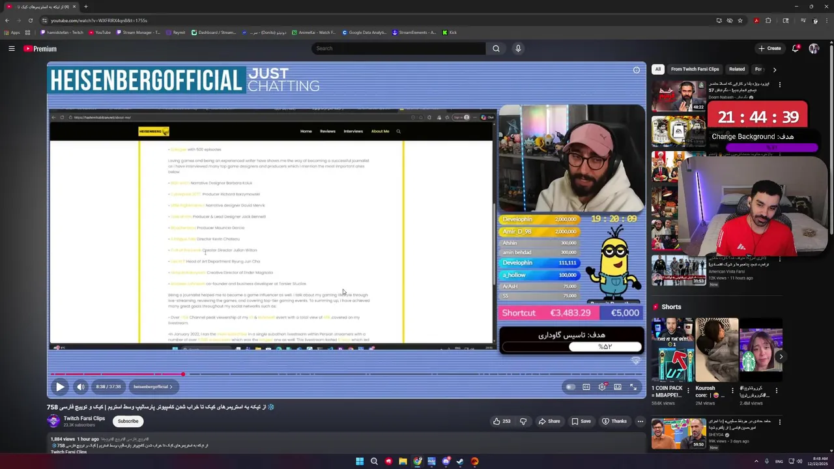This screenshot has width=834, height=469.
Task: Toggle the autoplay switch in the player
Action: 571,387
